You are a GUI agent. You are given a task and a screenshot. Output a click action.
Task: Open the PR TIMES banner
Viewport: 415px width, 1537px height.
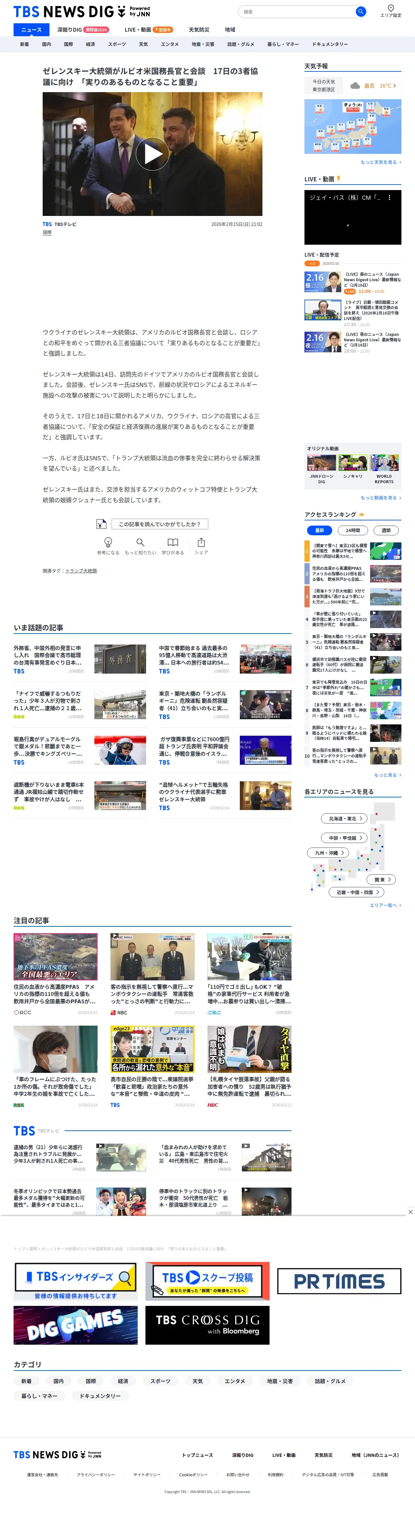pyautogui.click(x=339, y=1281)
